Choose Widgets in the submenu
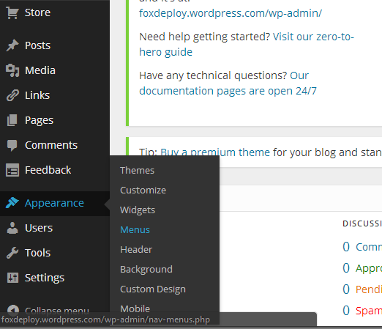The image size is (382, 329). click(x=138, y=210)
